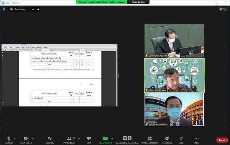Click the green encryption shield icon

point(4,9)
